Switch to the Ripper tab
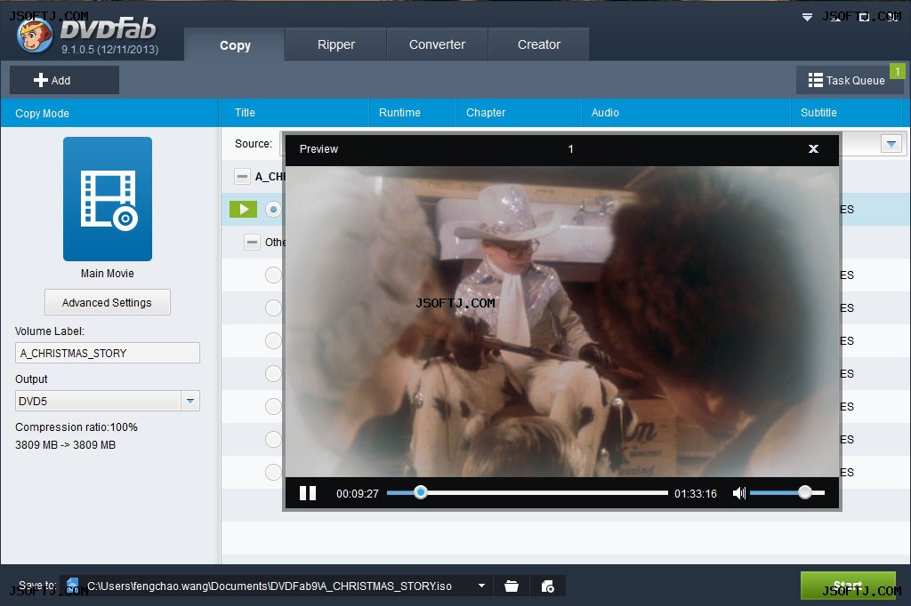 click(x=335, y=44)
